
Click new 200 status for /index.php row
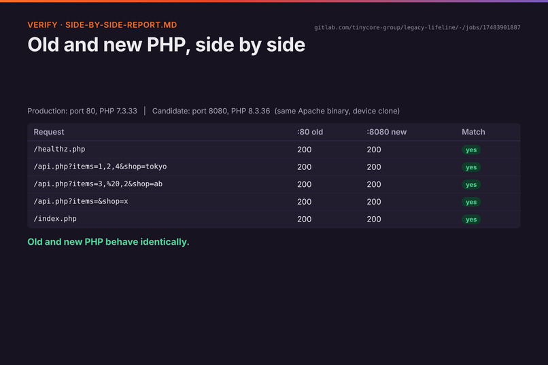[374, 220]
